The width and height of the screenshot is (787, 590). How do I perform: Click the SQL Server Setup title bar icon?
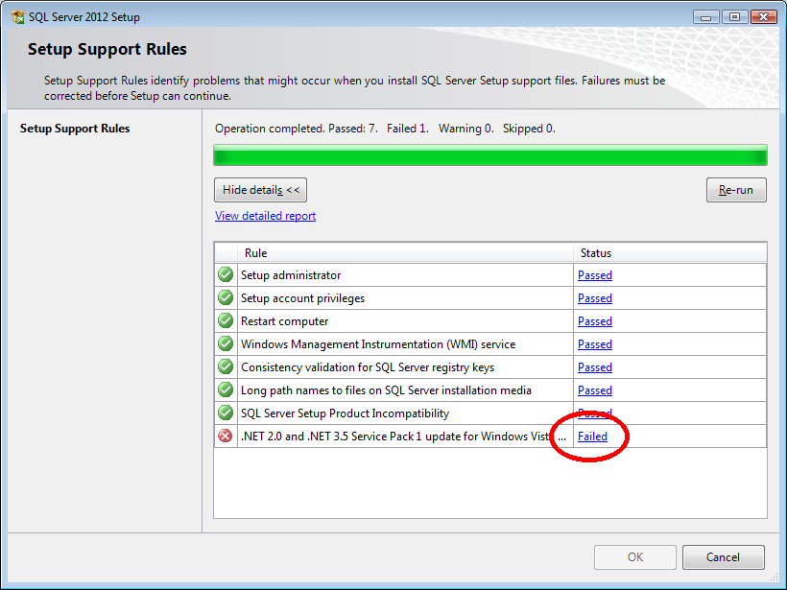tap(17, 16)
